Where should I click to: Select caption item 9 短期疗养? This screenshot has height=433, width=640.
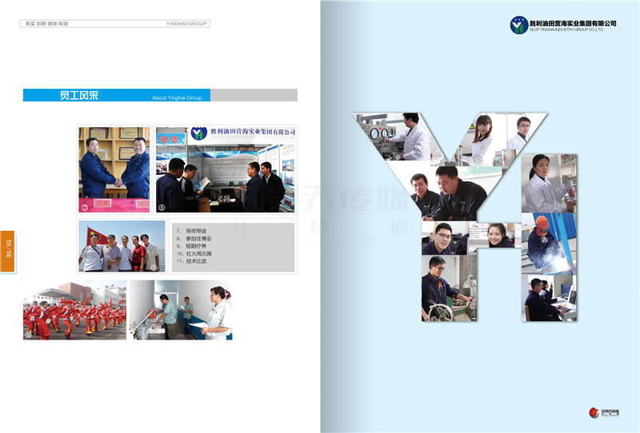pos(194,246)
